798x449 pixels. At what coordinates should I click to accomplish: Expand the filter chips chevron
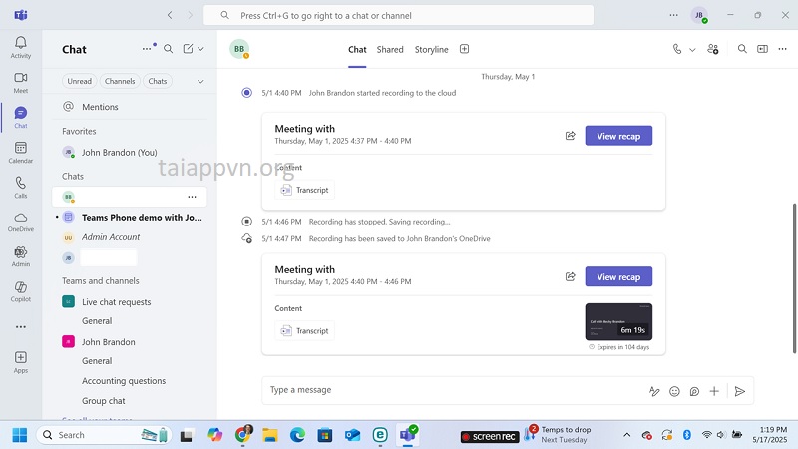[x=200, y=82]
